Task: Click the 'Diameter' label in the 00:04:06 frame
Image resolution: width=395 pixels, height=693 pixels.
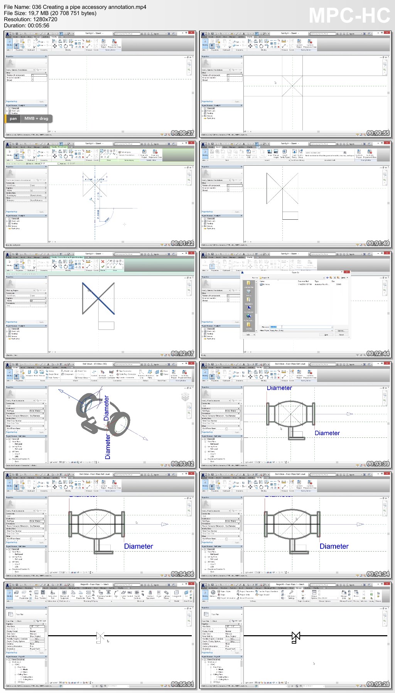Action: tap(138, 546)
